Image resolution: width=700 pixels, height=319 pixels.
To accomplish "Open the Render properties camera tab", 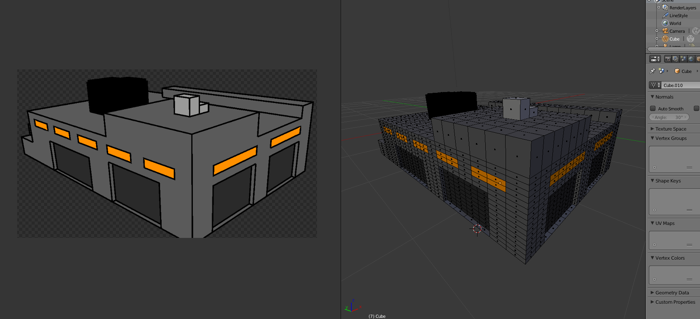I will click(x=668, y=59).
